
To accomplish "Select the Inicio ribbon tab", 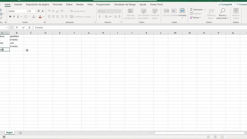I will [8, 4].
